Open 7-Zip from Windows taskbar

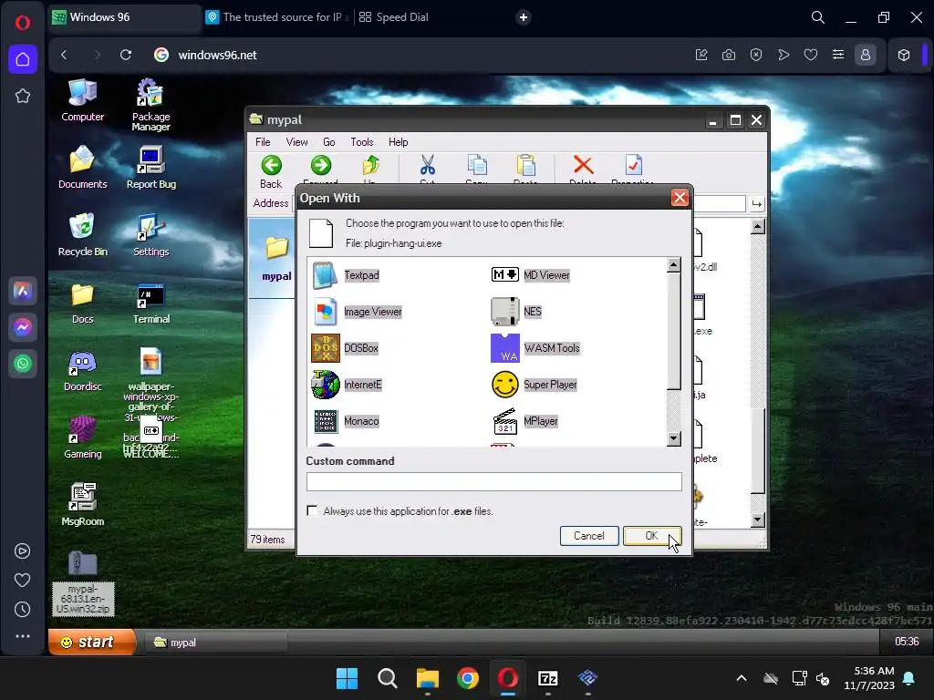(548, 678)
